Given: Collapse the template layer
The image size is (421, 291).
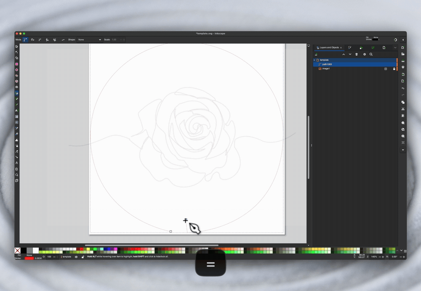Looking at the screenshot, I should pyautogui.click(x=314, y=60).
